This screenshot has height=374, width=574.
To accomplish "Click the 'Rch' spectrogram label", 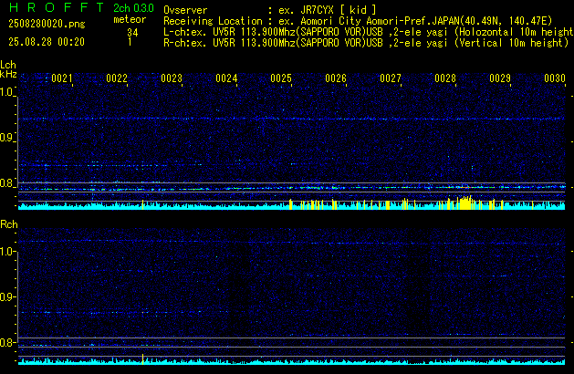I will 9,224.
